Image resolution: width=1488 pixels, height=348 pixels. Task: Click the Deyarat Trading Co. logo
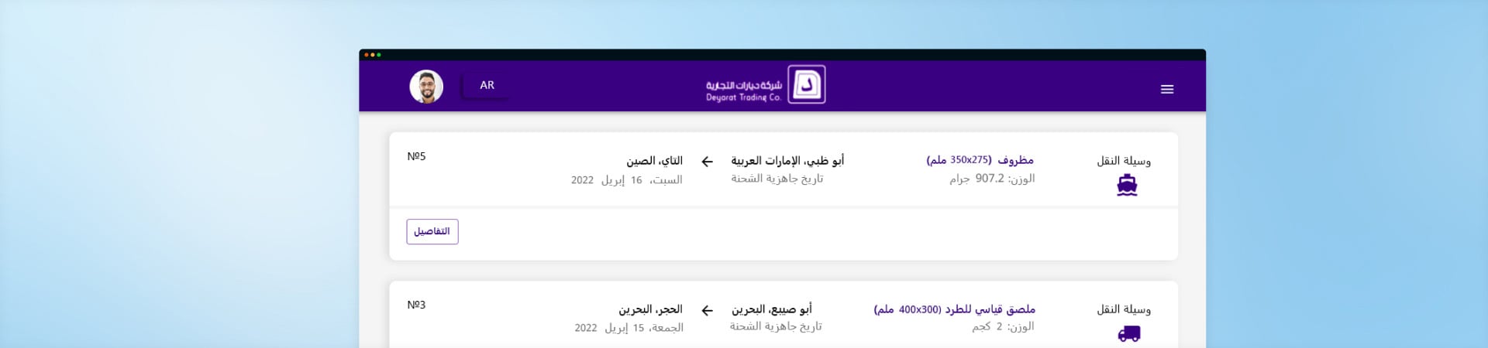[766, 85]
